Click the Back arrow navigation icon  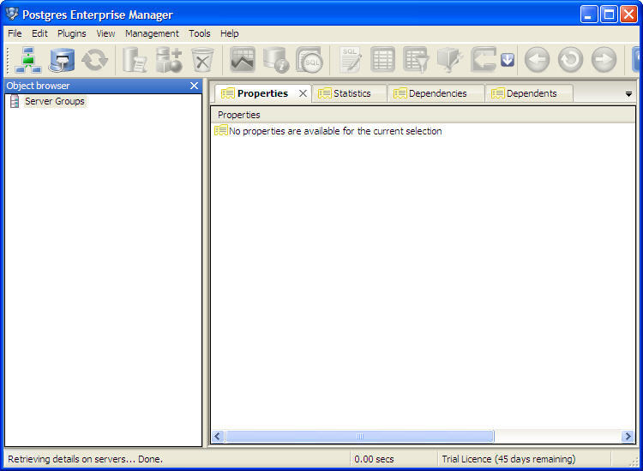[x=537, y=60]
